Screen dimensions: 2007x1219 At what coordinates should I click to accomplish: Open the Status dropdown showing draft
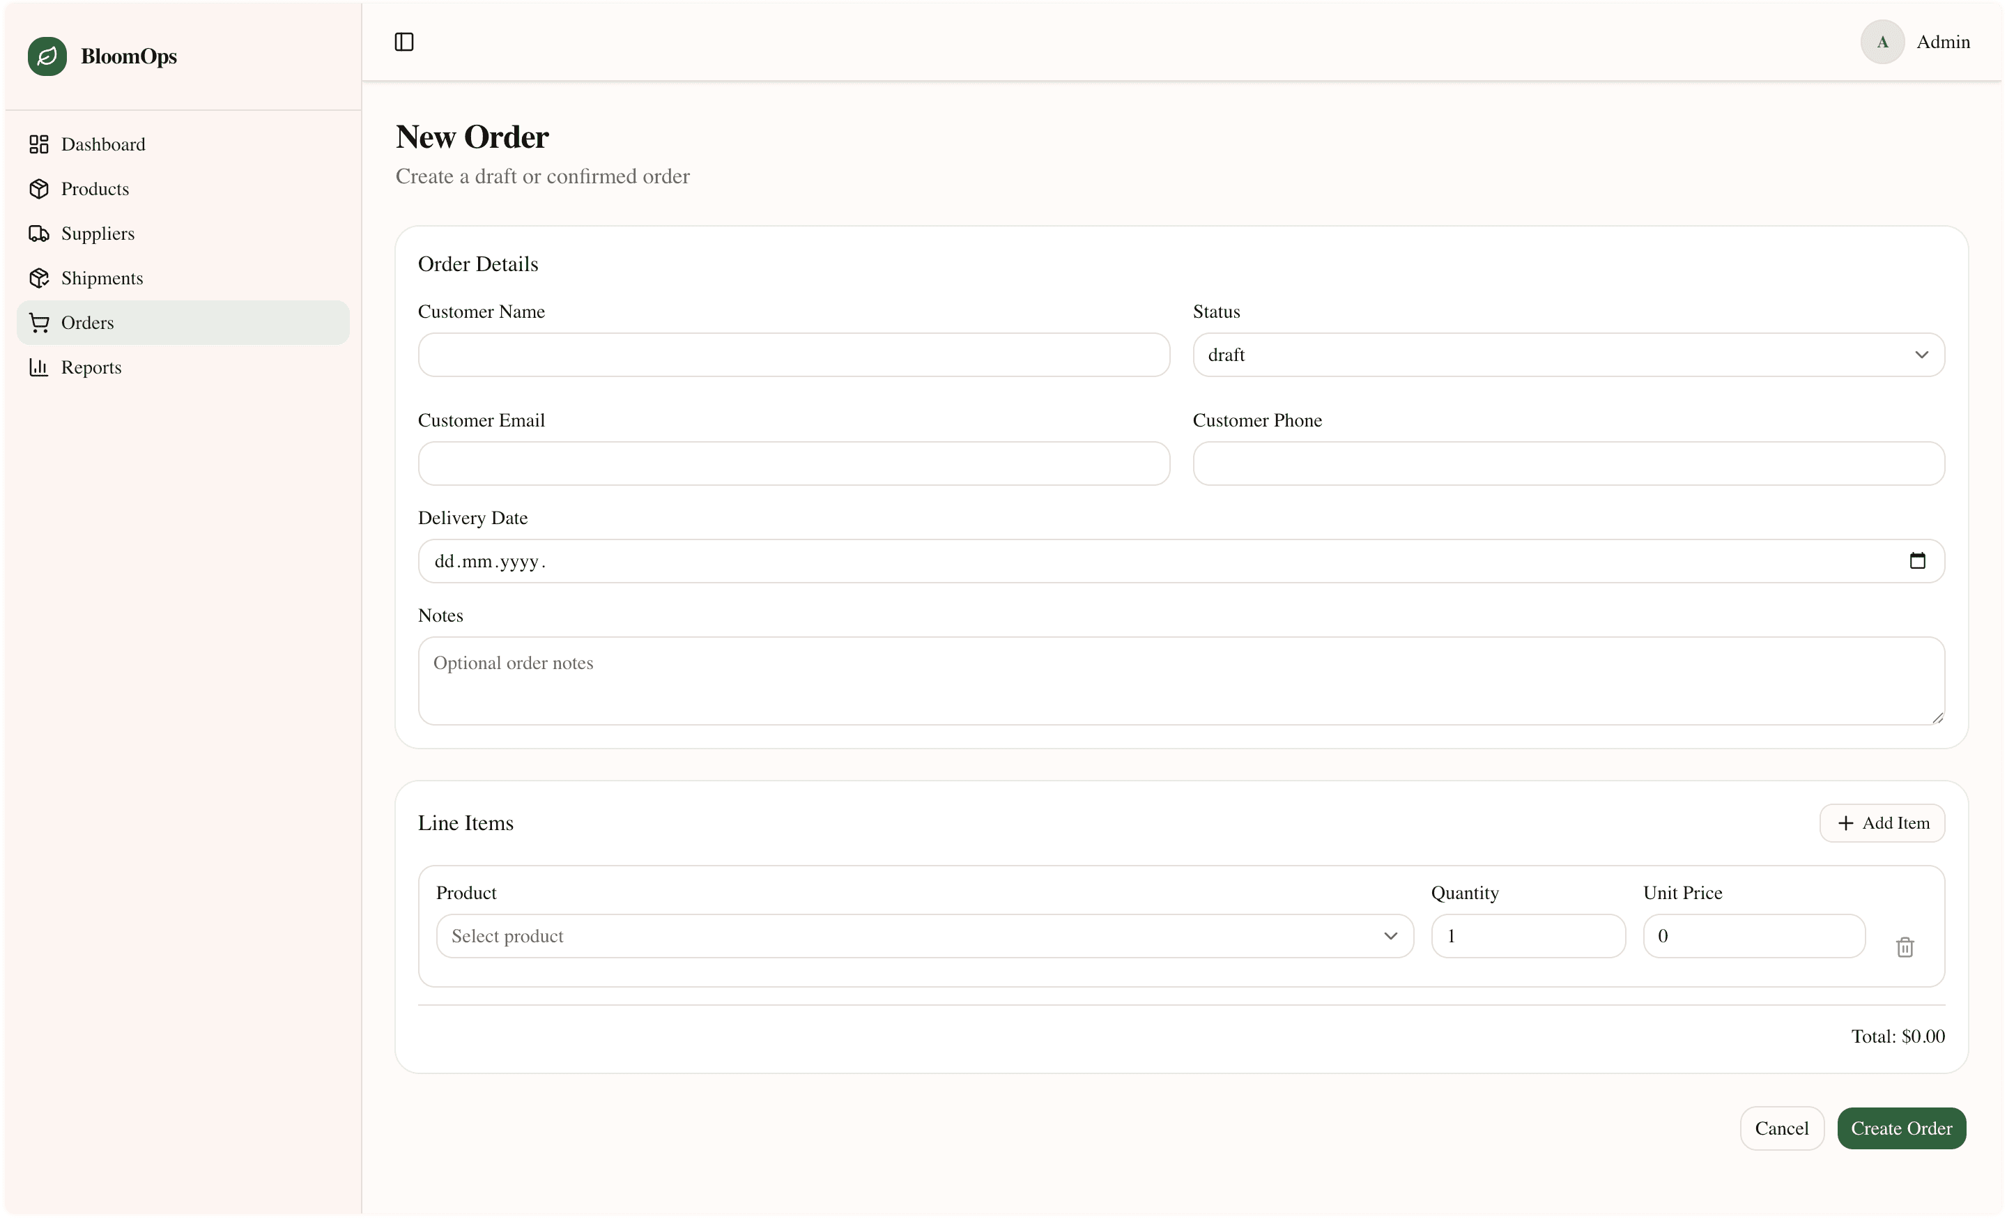1568,355
